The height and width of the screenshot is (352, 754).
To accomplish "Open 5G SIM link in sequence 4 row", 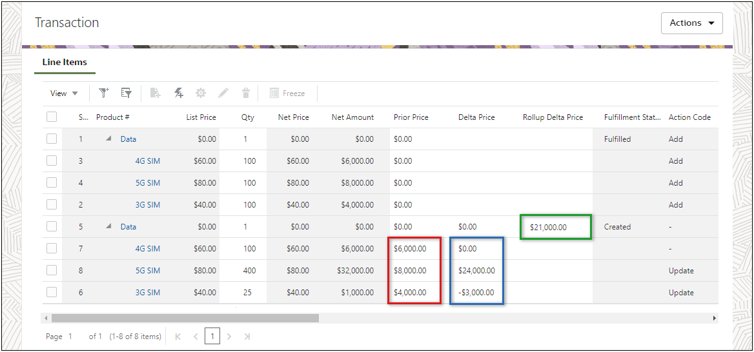I will [148, 183].
